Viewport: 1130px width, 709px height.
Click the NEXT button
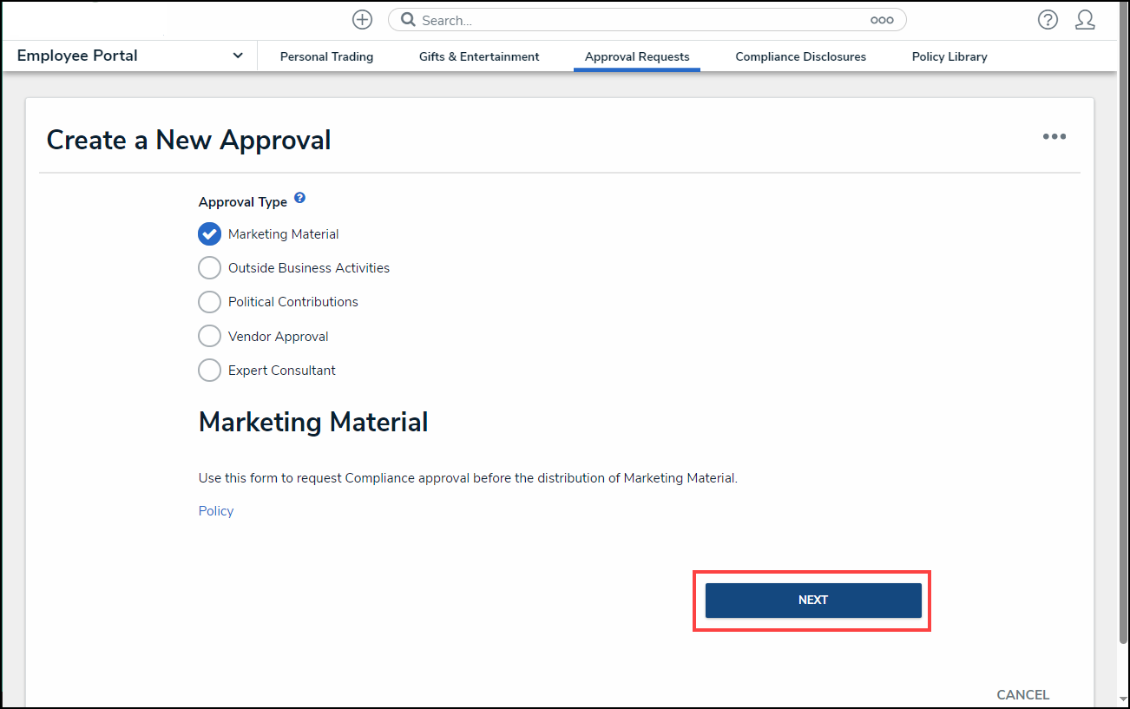(813, 601)
